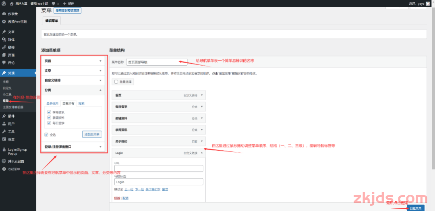Open 评论 comments icon in sidebar
The height and width of the screenshot is (211, 435).
click(4, 63)
